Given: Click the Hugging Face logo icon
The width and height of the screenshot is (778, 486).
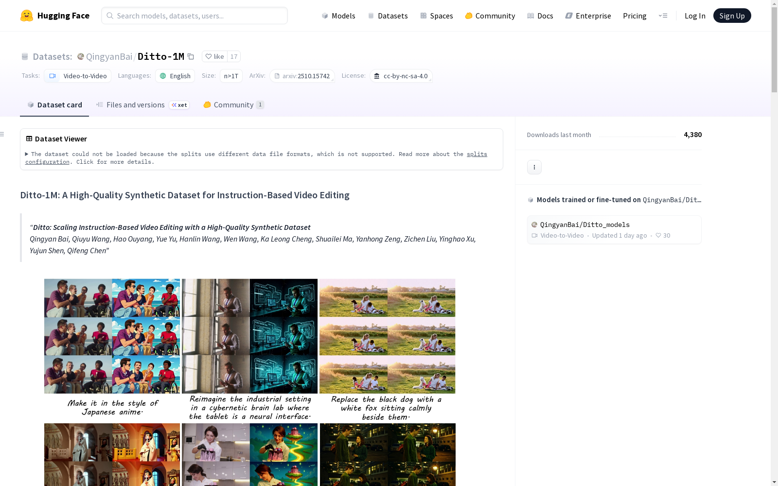Looking at the screenshot, I should click(27, 16).
